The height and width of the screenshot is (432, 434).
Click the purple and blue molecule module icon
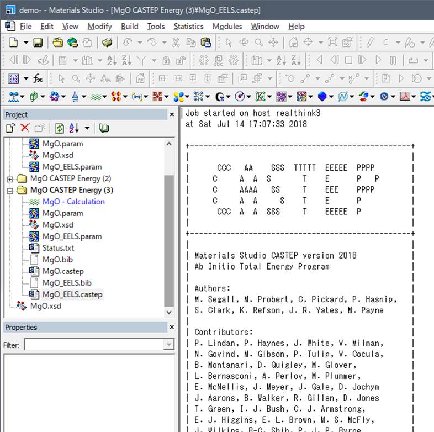54,97
